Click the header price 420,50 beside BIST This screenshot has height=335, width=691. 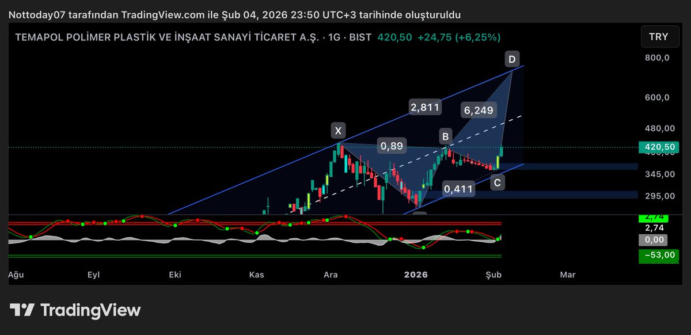tap(394, 37)
